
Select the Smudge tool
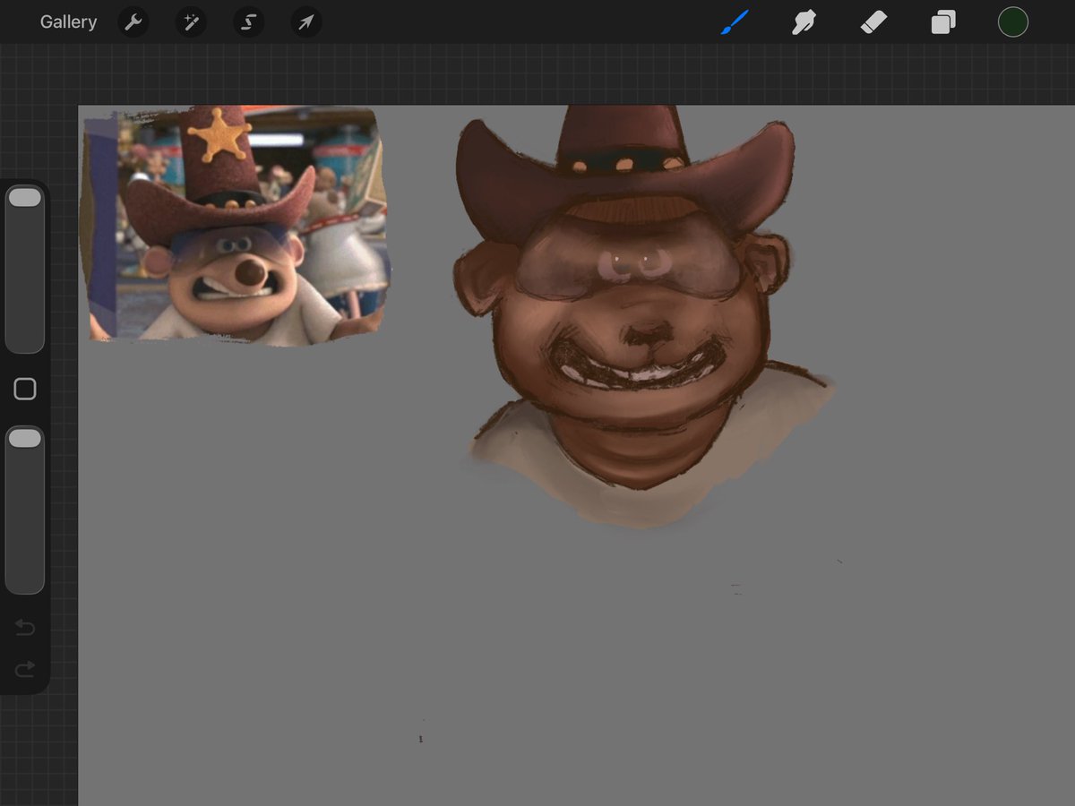pyautogui.click(x=804, y=22)
